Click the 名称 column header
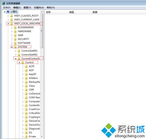This screenshot has width=146, height=139. click(48, 12)
